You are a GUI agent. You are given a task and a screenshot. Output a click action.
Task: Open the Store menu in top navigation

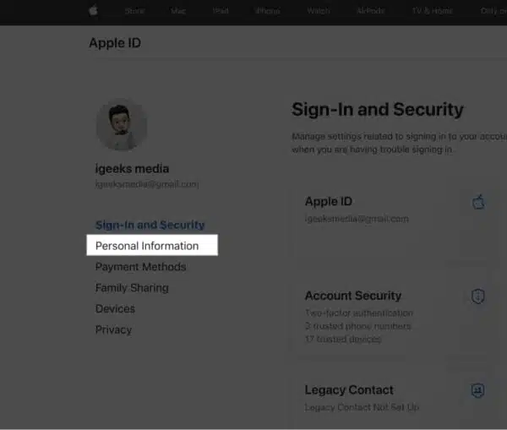(135, 12)
